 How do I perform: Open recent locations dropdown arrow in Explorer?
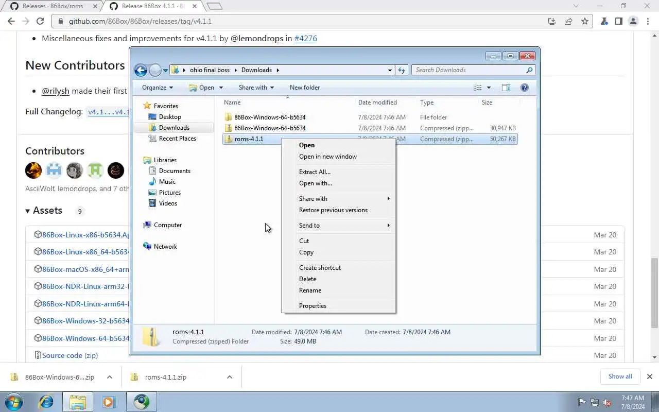(165, 70)
